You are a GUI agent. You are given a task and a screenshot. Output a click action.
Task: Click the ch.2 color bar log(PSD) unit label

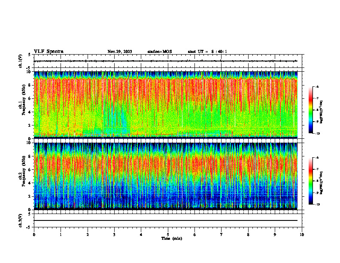coord(322,183)
